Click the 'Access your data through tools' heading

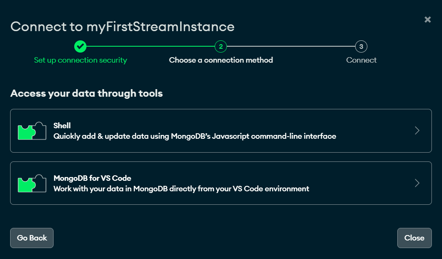click(86, 93)
